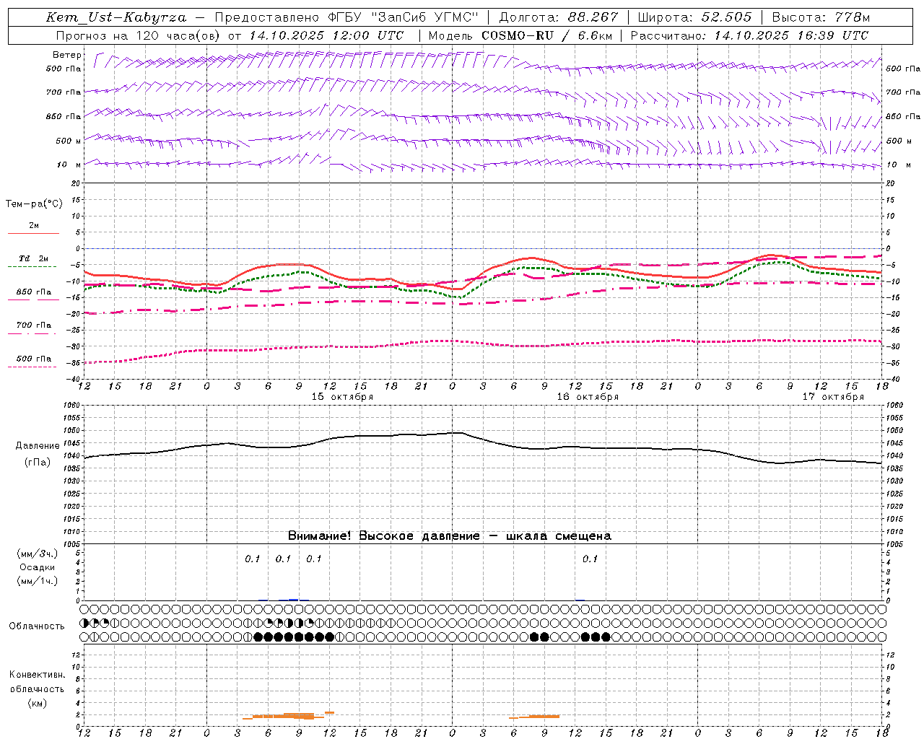Click the (мм/1ч.) precipitation unit label

pos(38,581)
